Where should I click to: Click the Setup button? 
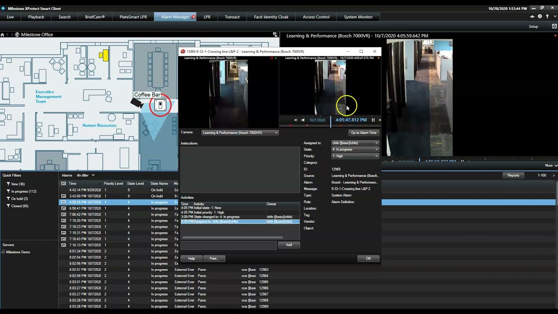[534, 27]
